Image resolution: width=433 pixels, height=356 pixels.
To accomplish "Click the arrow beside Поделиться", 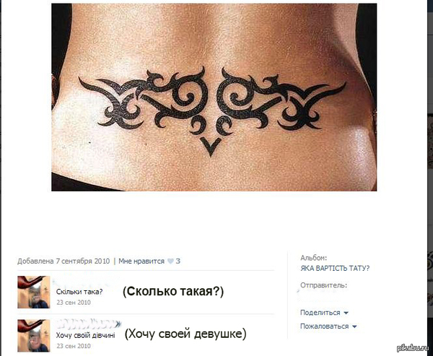I will [x=346, y=313].
